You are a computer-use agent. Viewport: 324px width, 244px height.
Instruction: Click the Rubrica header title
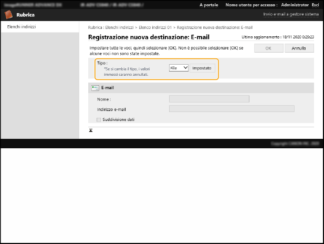point(25,15)
